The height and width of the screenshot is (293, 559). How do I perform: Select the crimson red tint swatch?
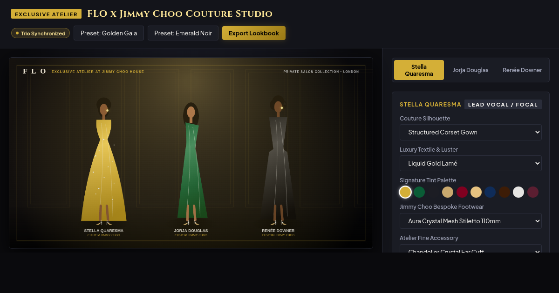pyautogui.click(x=462, y=192)
